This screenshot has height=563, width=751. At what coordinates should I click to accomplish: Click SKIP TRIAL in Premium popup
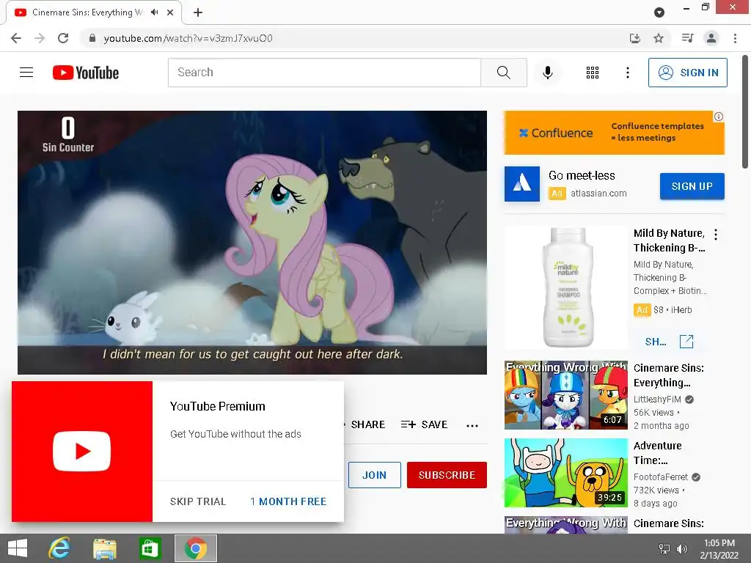click(x=198, y=501)
